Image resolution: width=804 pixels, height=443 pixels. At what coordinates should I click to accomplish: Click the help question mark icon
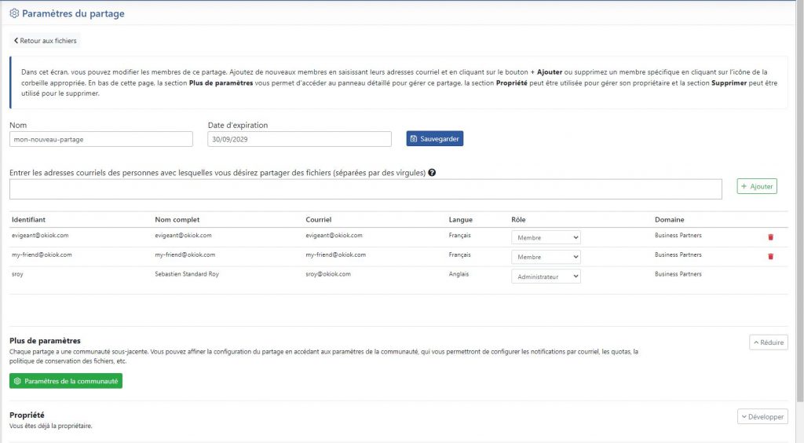432,173
